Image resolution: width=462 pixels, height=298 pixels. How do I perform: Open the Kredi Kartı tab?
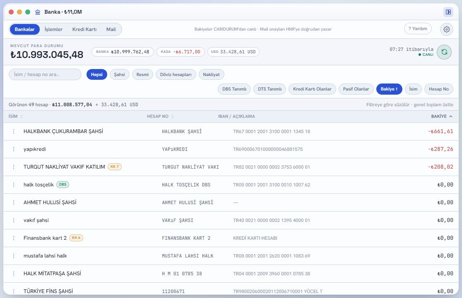84,29
